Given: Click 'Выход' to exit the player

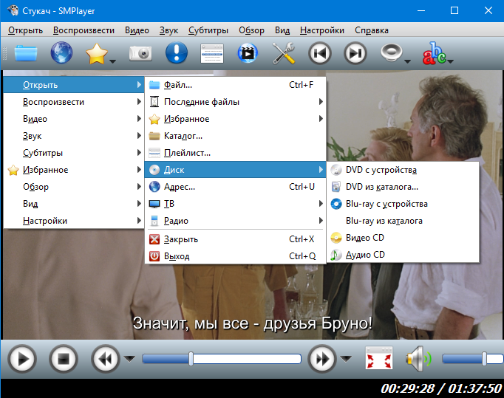Looking at the screenshot, I should [x=177, y=256].
